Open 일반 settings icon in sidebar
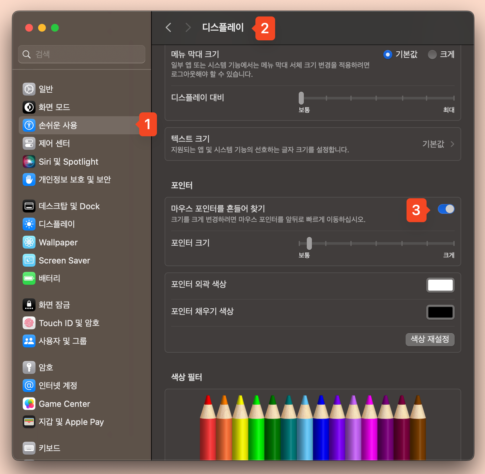This screenshot has height=474, width=485. click(x=29, y=89)
